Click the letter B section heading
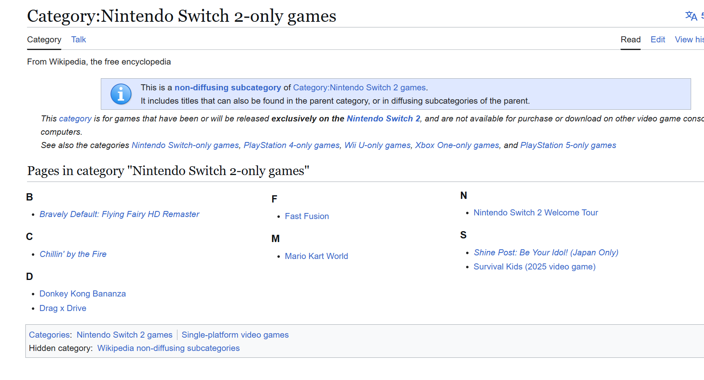Image resolution: width=704 pixels, height=380 pixels. (x=29, y=197)
